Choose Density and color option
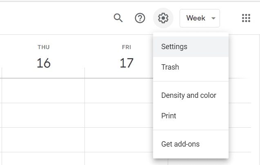The width and height of the screenshot is (260, 165). pyautogui.click(x=189, y=95)
